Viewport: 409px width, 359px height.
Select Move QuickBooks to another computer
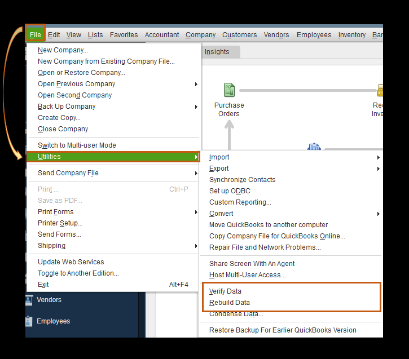click(291, 225)
